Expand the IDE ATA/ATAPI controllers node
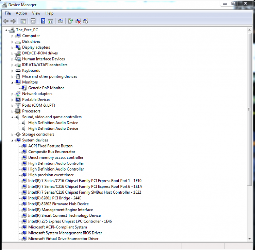Screen dimensions: 255x250 pos(12,65)
